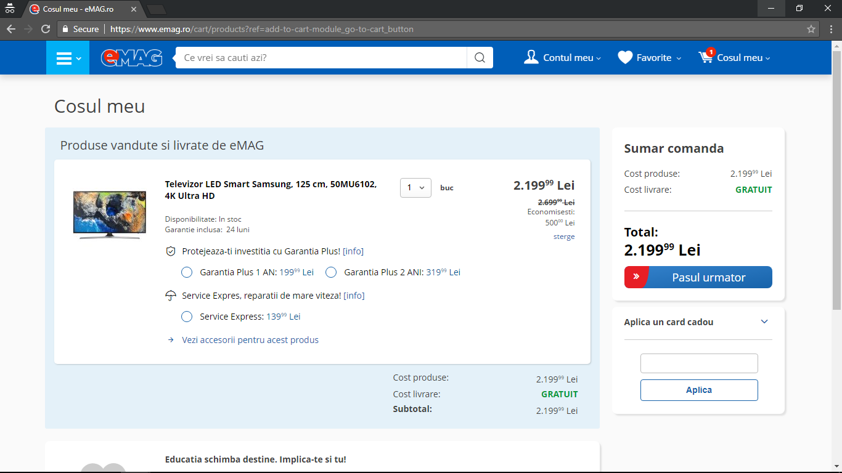Viewport: 842px width, 473px height.
Task: Click the Service Expres [info] link
Action: tap(354, 296)
